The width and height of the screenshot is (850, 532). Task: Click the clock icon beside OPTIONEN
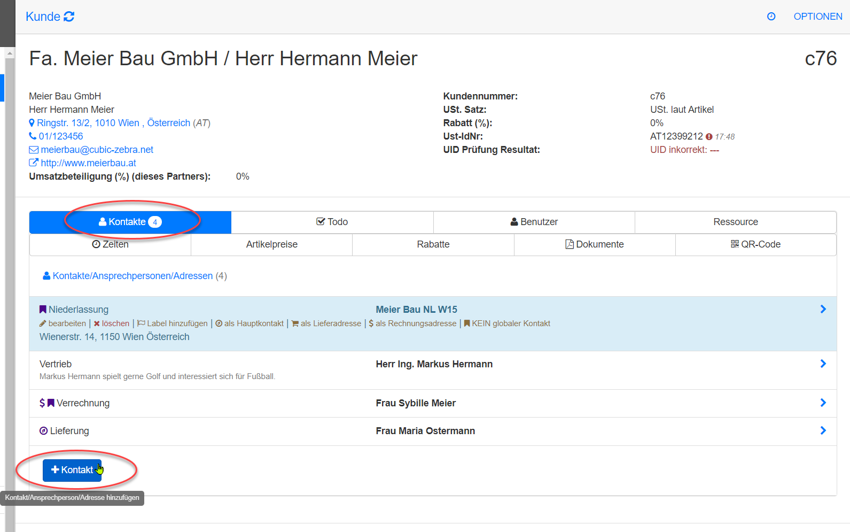click(x=771, y=17)
